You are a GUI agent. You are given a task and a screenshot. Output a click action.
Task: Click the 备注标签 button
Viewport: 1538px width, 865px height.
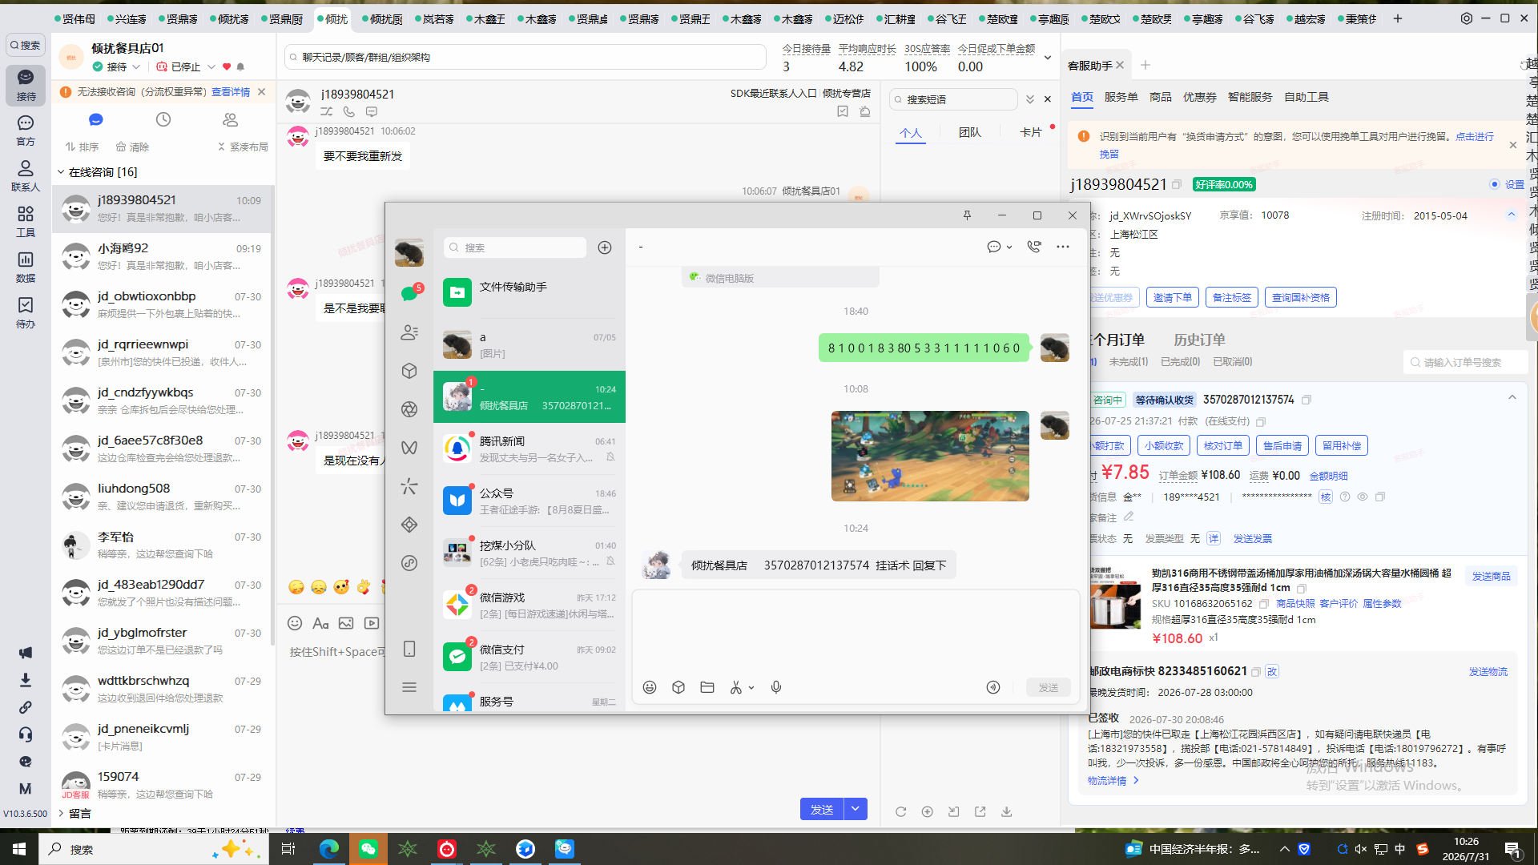pos(1232,298)
